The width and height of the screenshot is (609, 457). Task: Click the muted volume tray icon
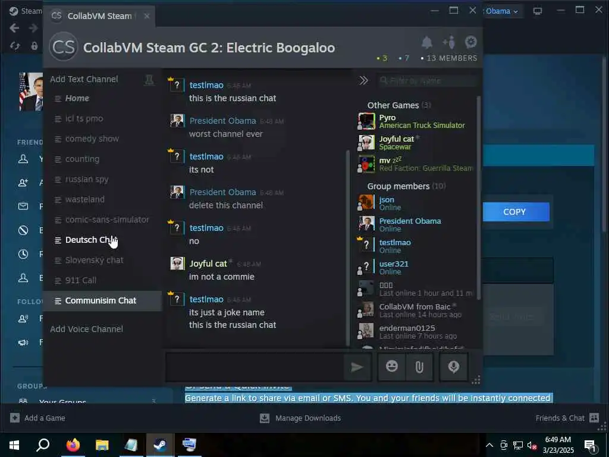point(532,445)
